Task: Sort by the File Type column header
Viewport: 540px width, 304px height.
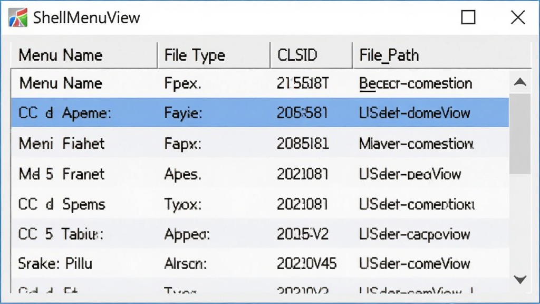Action: (x=214, y=55)
